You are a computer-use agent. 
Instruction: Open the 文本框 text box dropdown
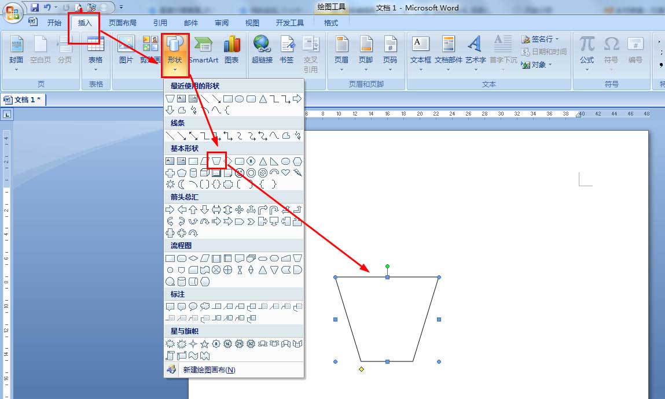point(420,54)
